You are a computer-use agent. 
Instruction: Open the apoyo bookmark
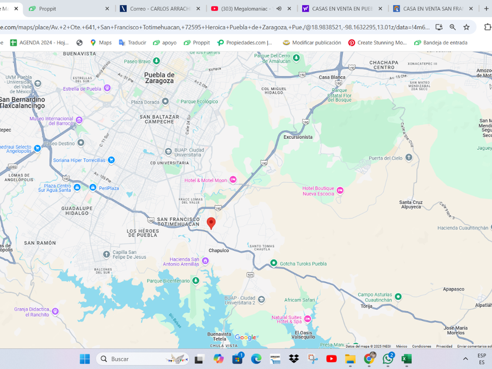pos(165,43)
